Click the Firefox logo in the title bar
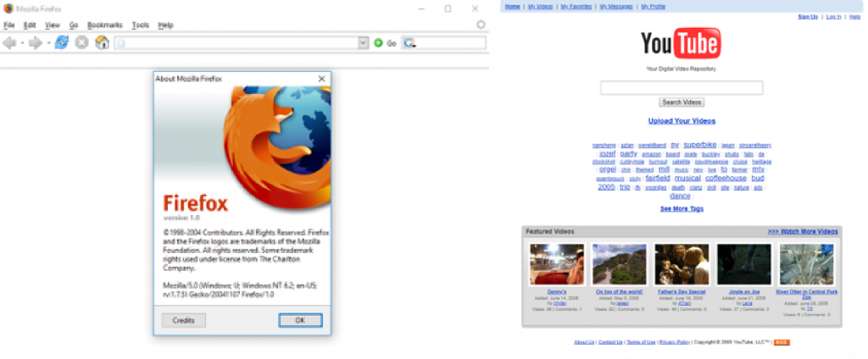Image resolution: width=868 pixels, height=359 pixels. [x=8, y=8]
